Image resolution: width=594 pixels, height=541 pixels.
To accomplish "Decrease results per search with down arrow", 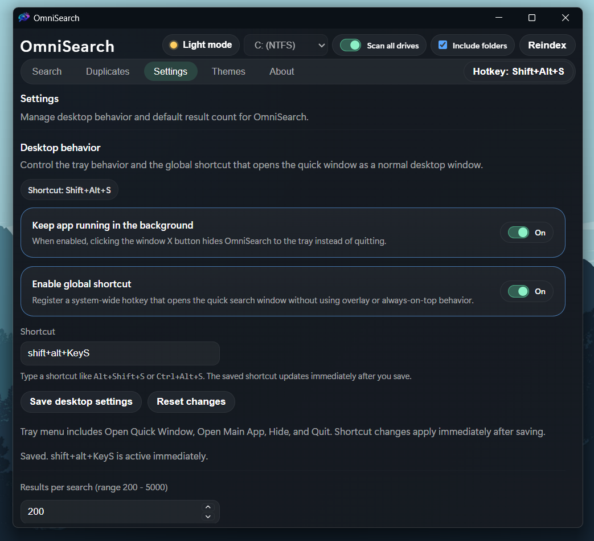I will (x=208, y=516).
